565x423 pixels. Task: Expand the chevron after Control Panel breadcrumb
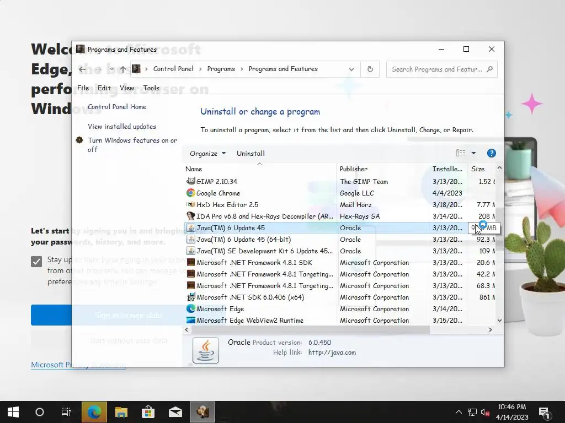coord(200,69)
